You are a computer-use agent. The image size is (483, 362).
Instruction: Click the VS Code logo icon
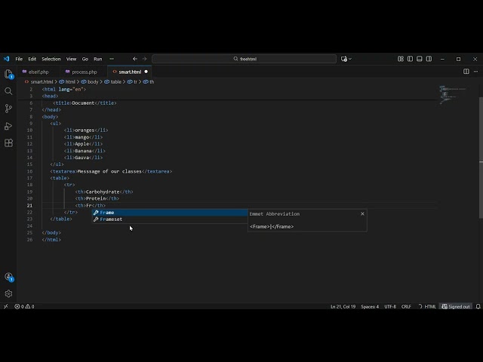pyautogui.click(x=6, y=59)
